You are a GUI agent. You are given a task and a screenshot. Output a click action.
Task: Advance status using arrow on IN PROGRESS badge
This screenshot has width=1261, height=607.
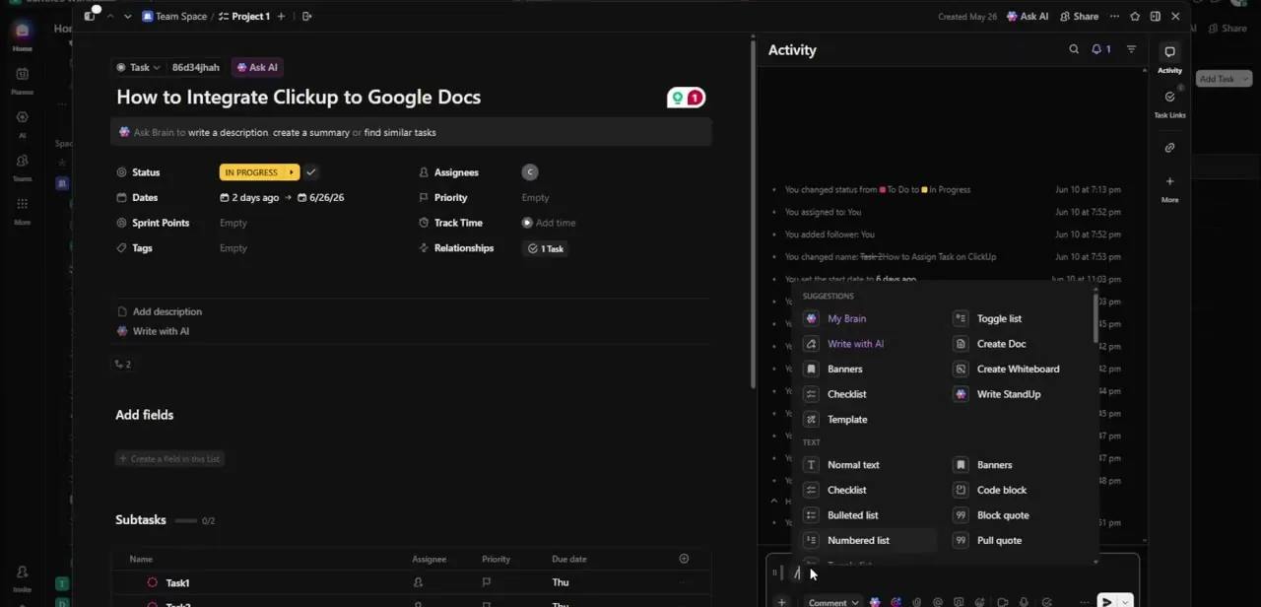coord(292,172)
